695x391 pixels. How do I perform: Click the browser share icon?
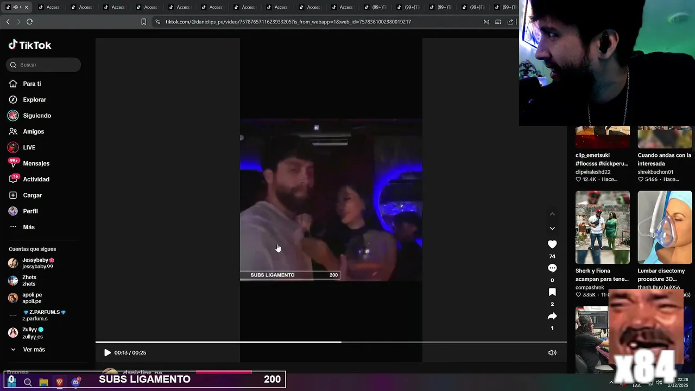pyautogui.click(x=510, y=22)
